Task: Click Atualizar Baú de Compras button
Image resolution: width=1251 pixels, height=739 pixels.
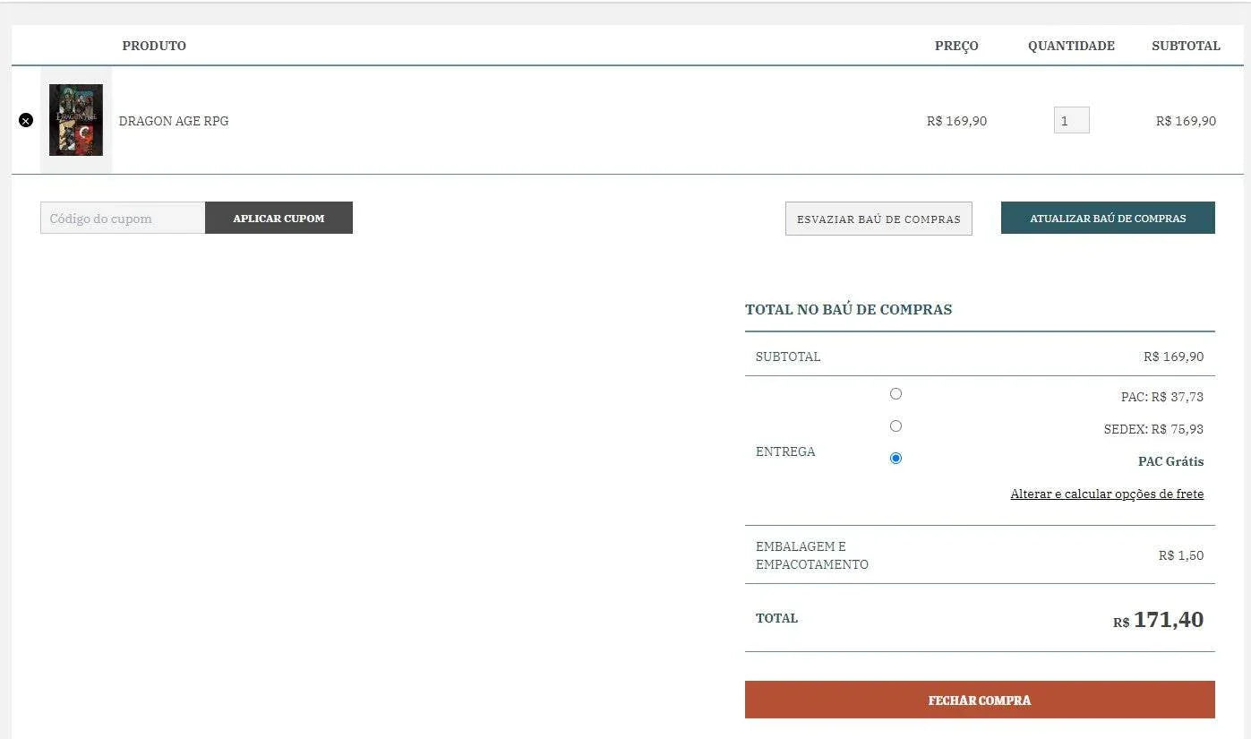Action: point(1108,218)
